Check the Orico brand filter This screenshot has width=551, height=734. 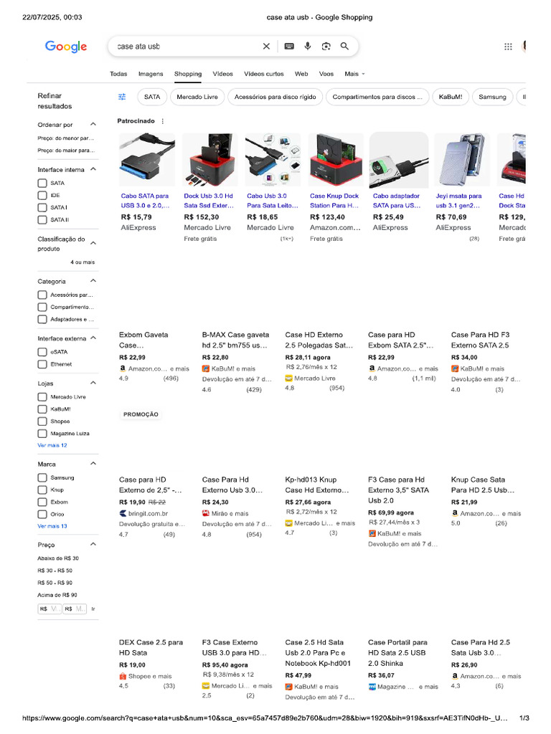point(42,514)
